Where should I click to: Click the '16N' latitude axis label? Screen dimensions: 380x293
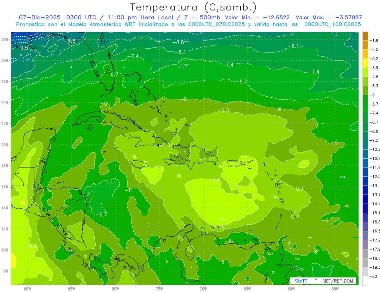click(x=5, y=187)
